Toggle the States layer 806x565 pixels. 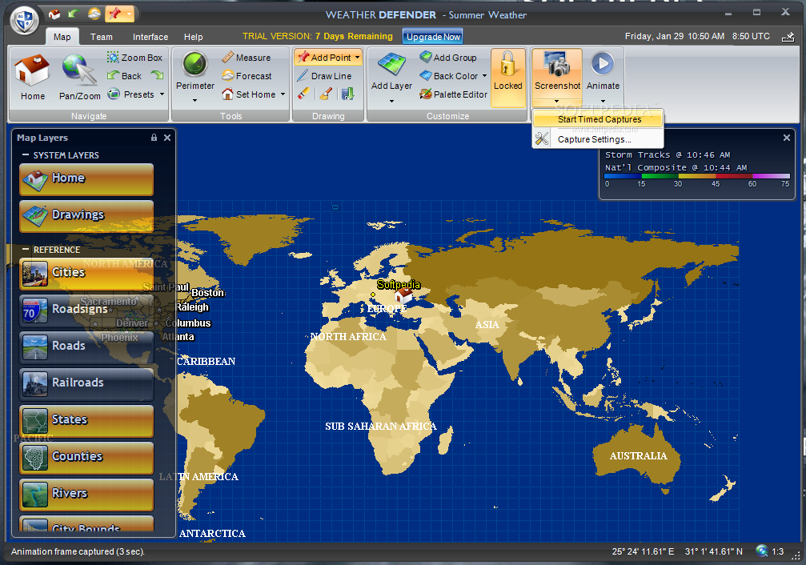tap(86, 422)
